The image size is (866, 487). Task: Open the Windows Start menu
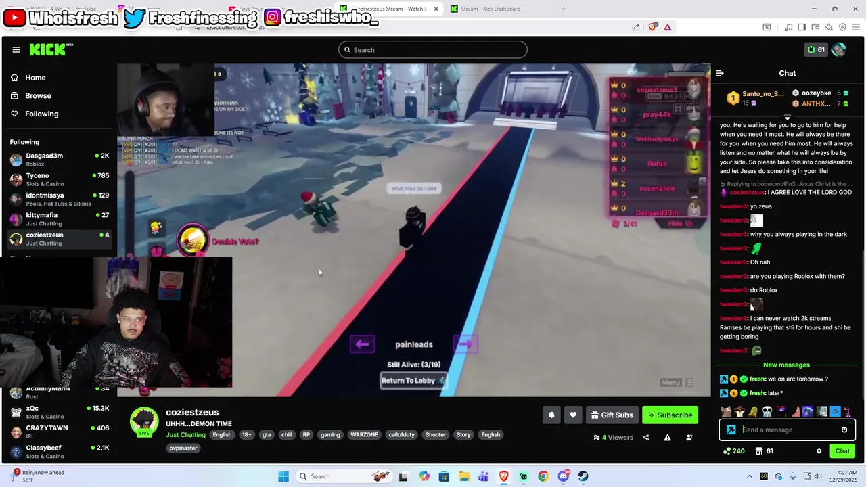click(x=283, y=476)
